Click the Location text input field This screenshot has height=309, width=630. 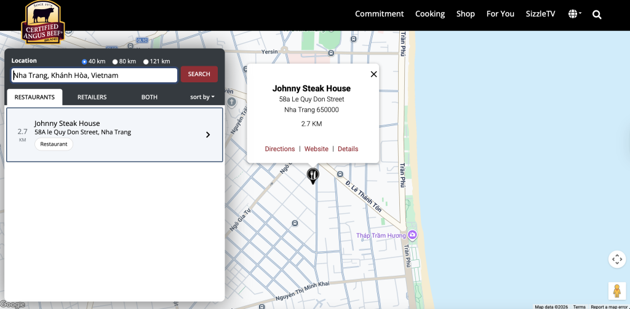pyautogui.click(x=95, y=75)
